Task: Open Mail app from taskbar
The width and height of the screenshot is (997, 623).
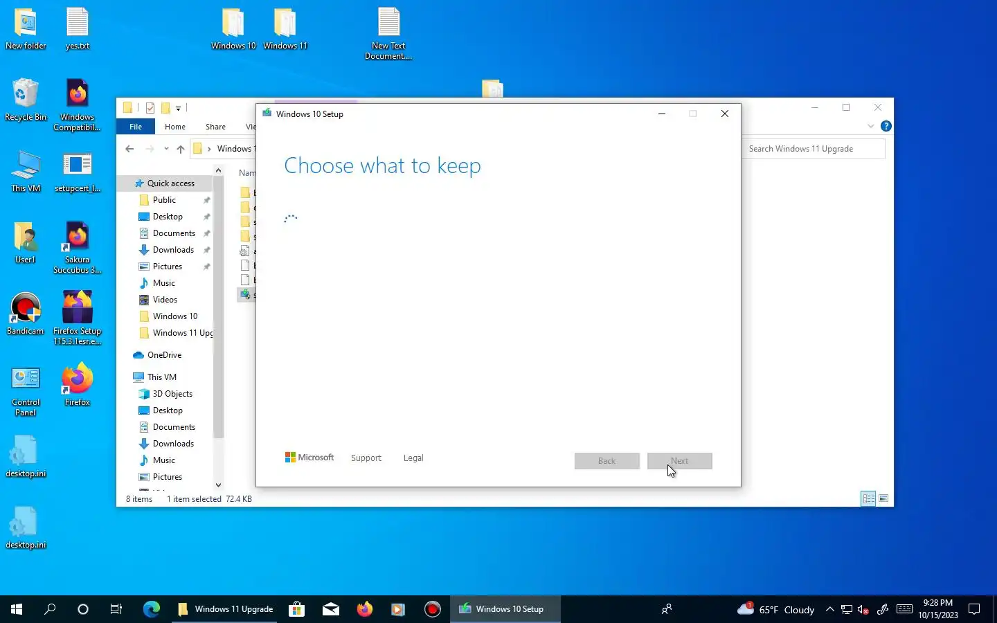Action: point(331,609)
